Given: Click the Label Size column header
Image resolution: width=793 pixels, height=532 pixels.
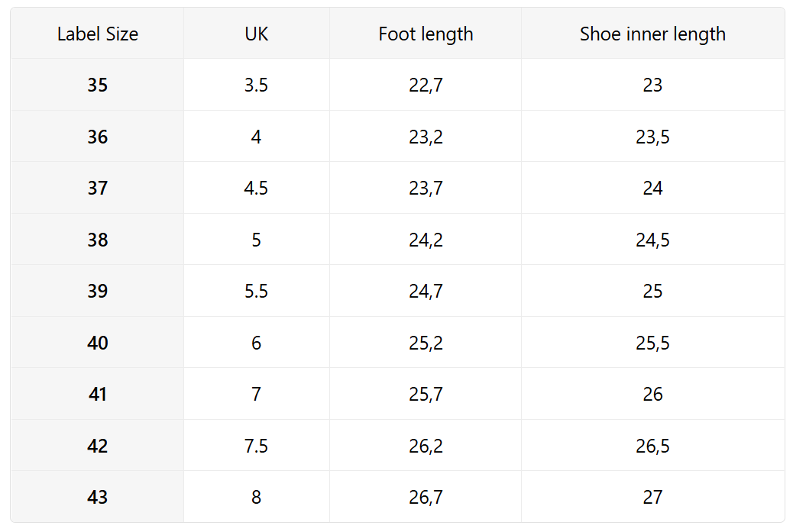Looking at the screenshot, I should (98, 34).
